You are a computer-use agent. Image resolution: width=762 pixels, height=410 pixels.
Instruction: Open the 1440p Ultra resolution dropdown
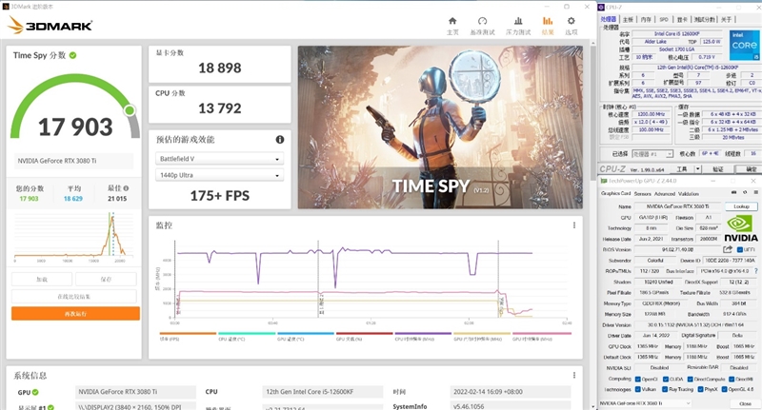coord(220,175)
